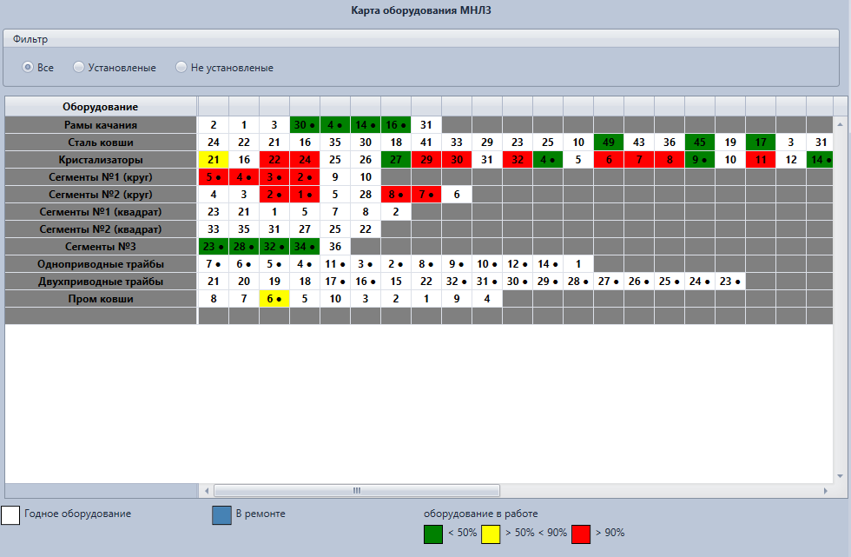Click the yellow "> 50% < 90%" legend swatch
The height and width of the screenshot is (557, 851).
pos(492,534)
